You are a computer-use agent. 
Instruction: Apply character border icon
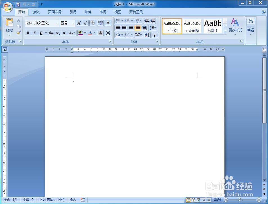(108, 23)
